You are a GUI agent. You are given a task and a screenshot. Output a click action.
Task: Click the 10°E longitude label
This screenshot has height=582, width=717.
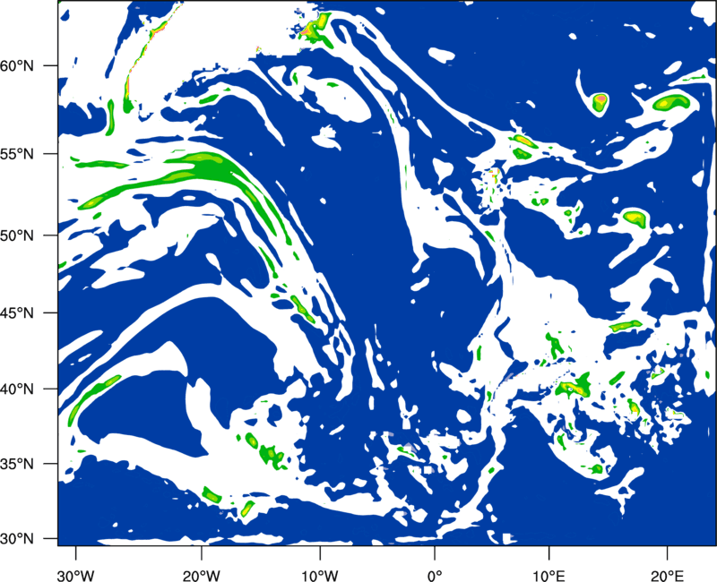549,576
